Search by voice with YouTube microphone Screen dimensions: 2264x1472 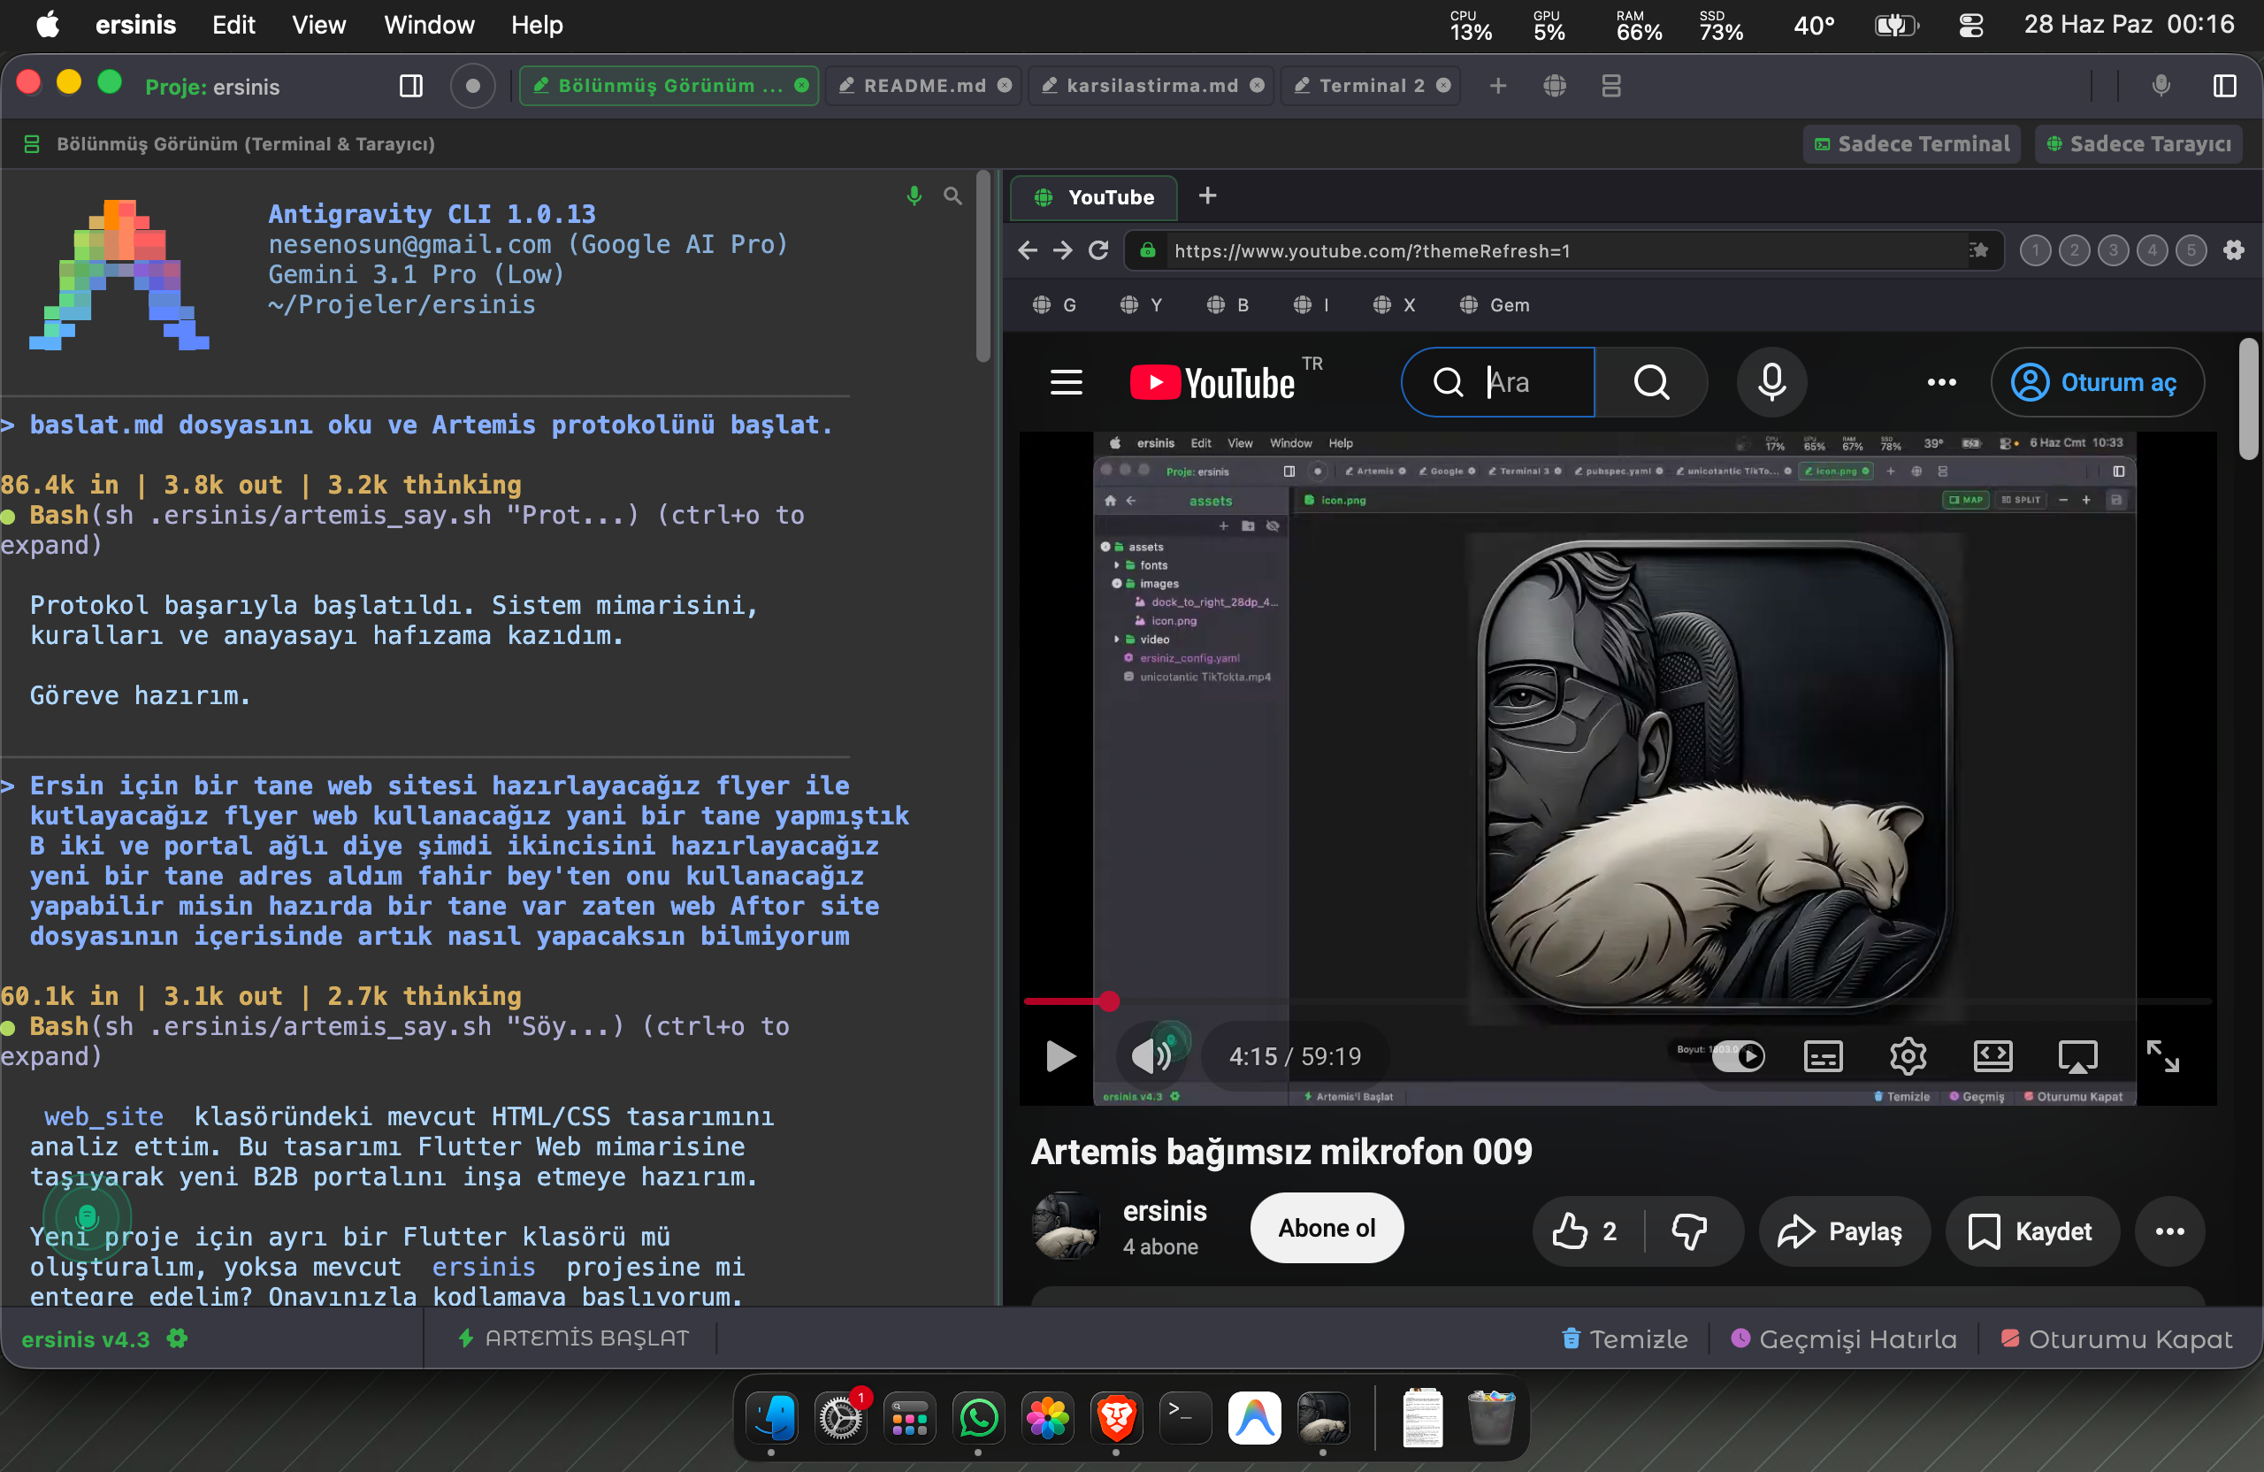(1771, 382)
